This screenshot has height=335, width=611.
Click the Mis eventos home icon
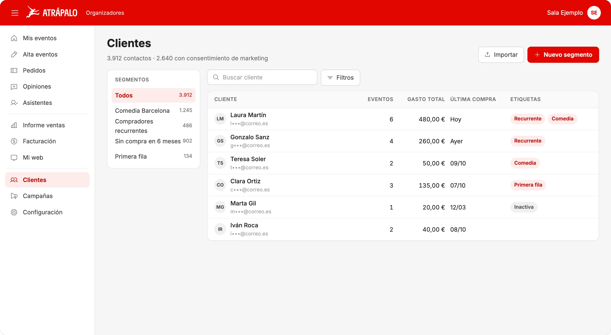tap(14, 38)
